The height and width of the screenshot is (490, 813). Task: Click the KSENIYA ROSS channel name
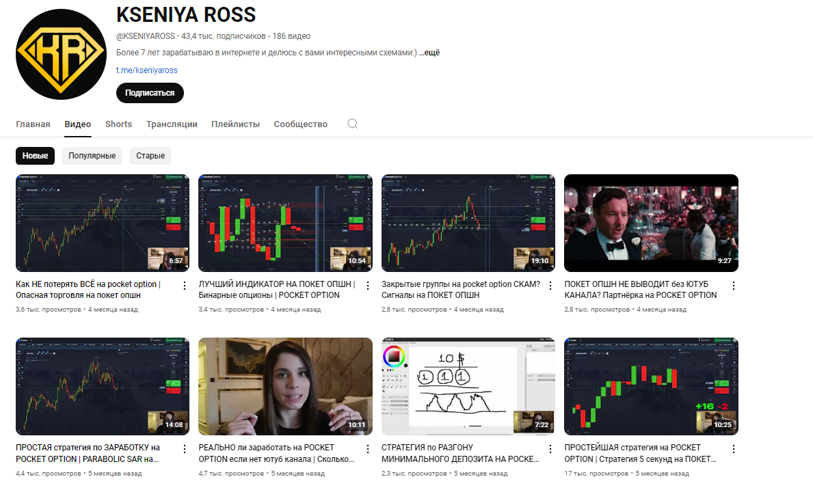click(x=186, y=14)
